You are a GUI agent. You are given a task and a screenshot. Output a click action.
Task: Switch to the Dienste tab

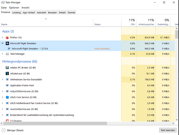click(x=71, y=12)
